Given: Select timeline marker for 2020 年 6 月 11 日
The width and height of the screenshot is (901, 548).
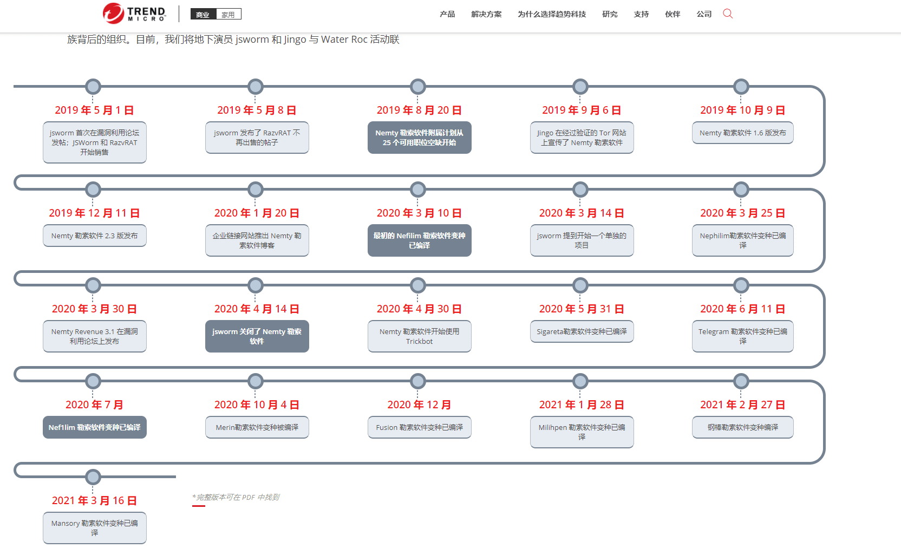Looking at the screenshot, I should (x=741, y=285).
